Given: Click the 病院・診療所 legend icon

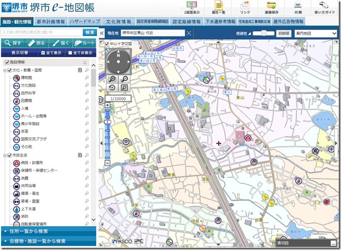Looking at the screenshot, I should point(16,163).
